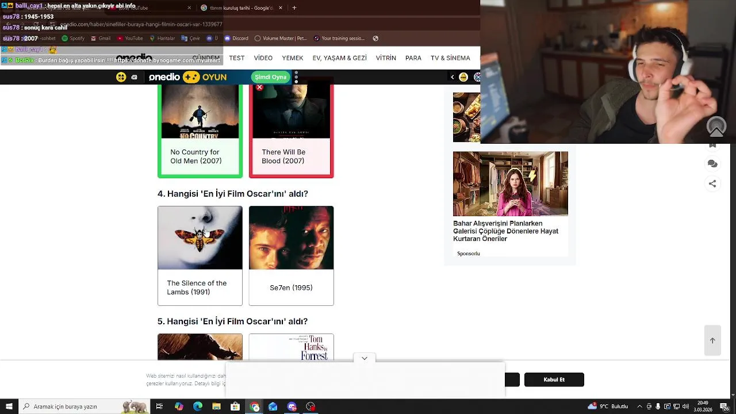Open the weather widget showing 9°C Bulutlu
The image size is (736, 414).
tap(608, 407)
